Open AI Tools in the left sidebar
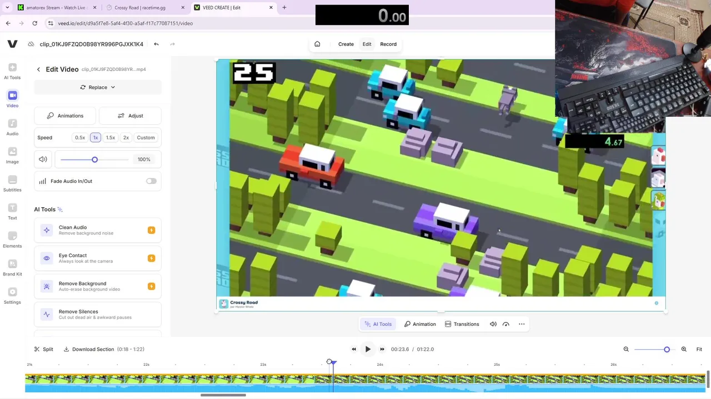 12,71
